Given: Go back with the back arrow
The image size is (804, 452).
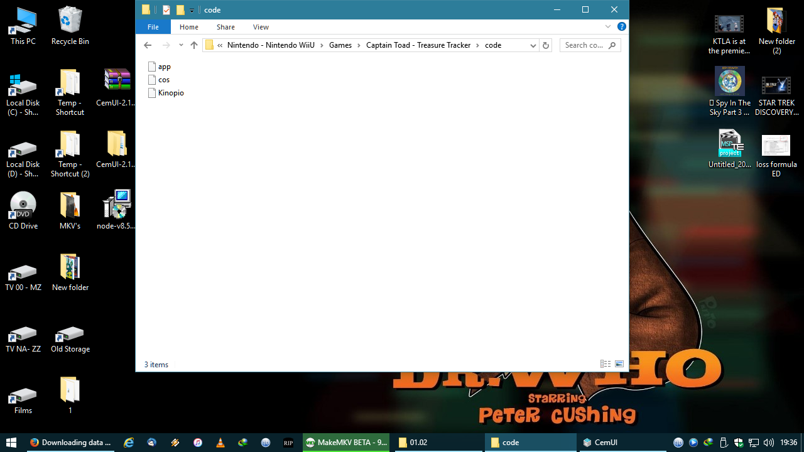Looking at the screenshot, I should tap(148, 45).
